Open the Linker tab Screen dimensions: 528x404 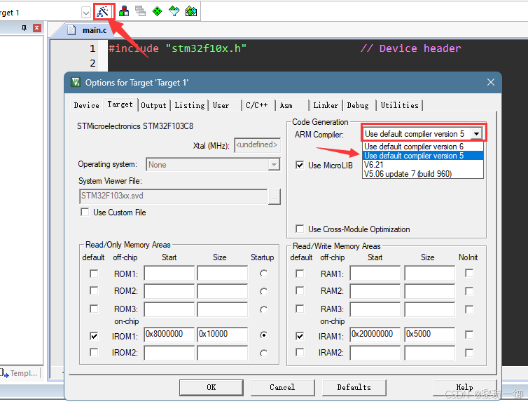click(x=326, y=105)
